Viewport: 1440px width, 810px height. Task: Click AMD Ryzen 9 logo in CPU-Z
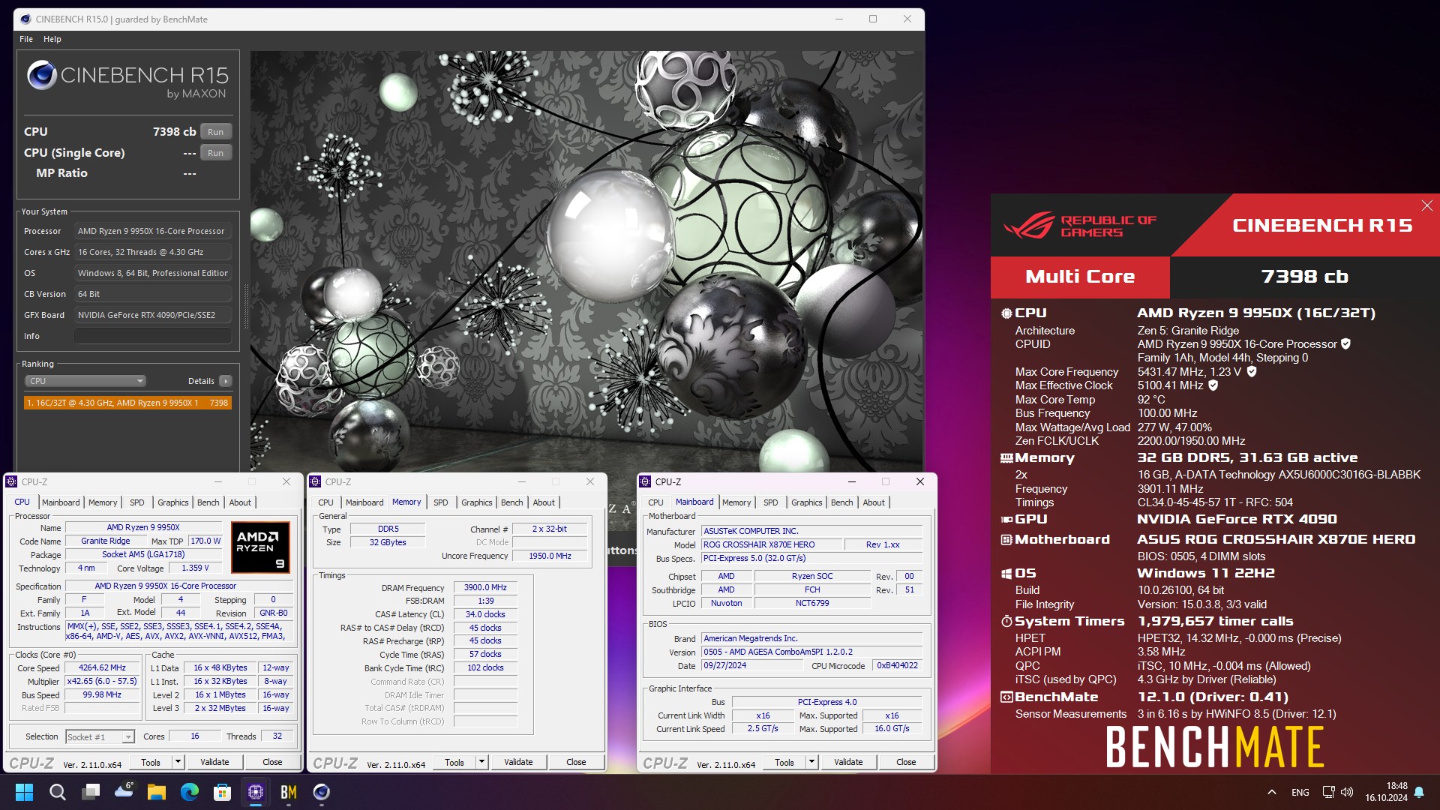click(259, 547)
